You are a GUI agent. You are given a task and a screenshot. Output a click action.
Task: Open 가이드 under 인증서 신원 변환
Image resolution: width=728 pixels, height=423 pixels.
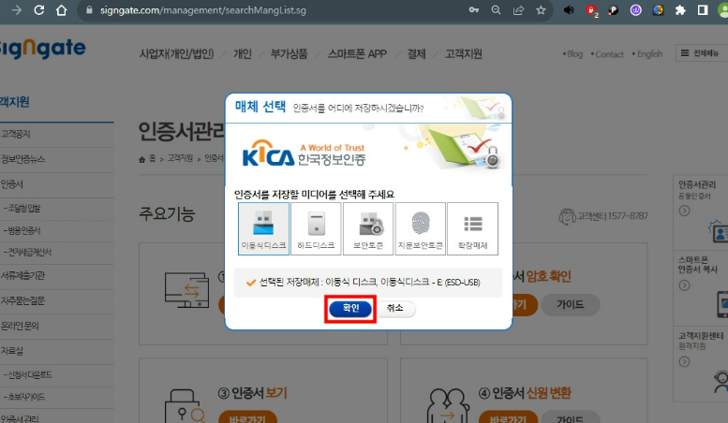[571, 417]
